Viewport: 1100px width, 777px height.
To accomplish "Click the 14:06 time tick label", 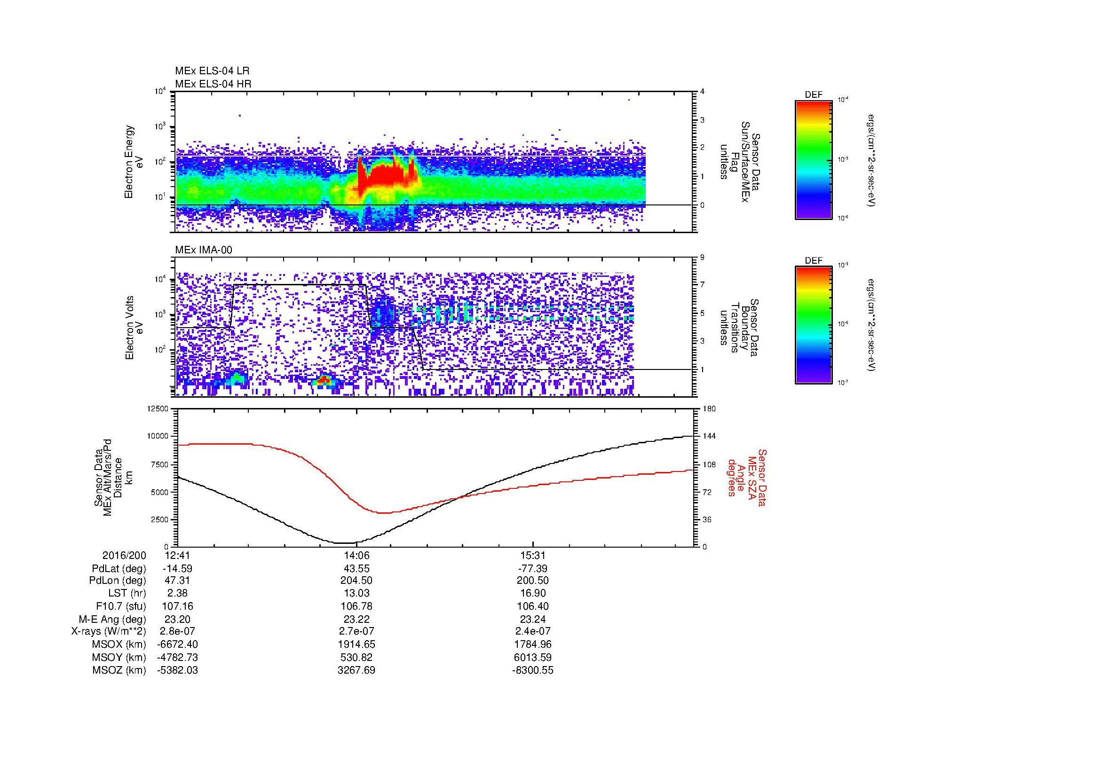I will (356, 556).
